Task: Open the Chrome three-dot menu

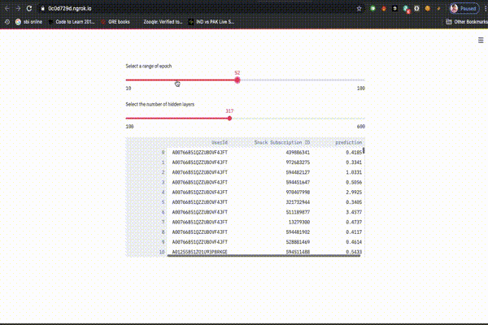Action: click(483, 7)
